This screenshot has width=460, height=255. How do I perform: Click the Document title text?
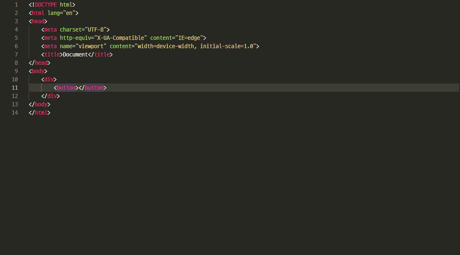tap(75, 54)
